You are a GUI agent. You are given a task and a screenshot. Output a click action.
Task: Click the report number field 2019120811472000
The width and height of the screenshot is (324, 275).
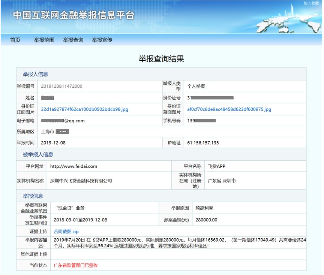coord(61,86)
